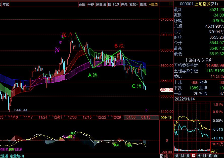Screen dimensions: 224x158
Task: Click the 返回 (back) toolbar button
Action: coord(82,5)
